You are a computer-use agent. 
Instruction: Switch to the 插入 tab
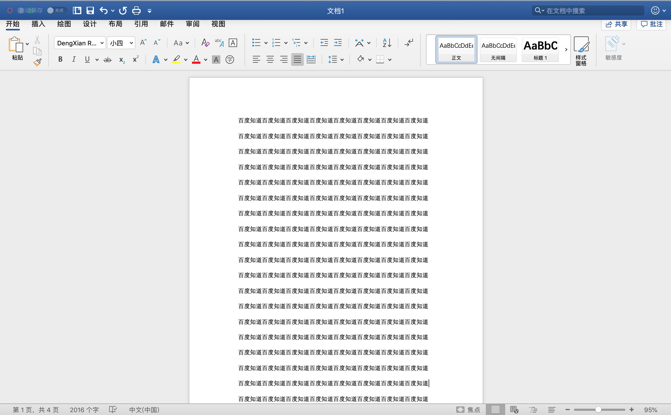pos(38,24)
